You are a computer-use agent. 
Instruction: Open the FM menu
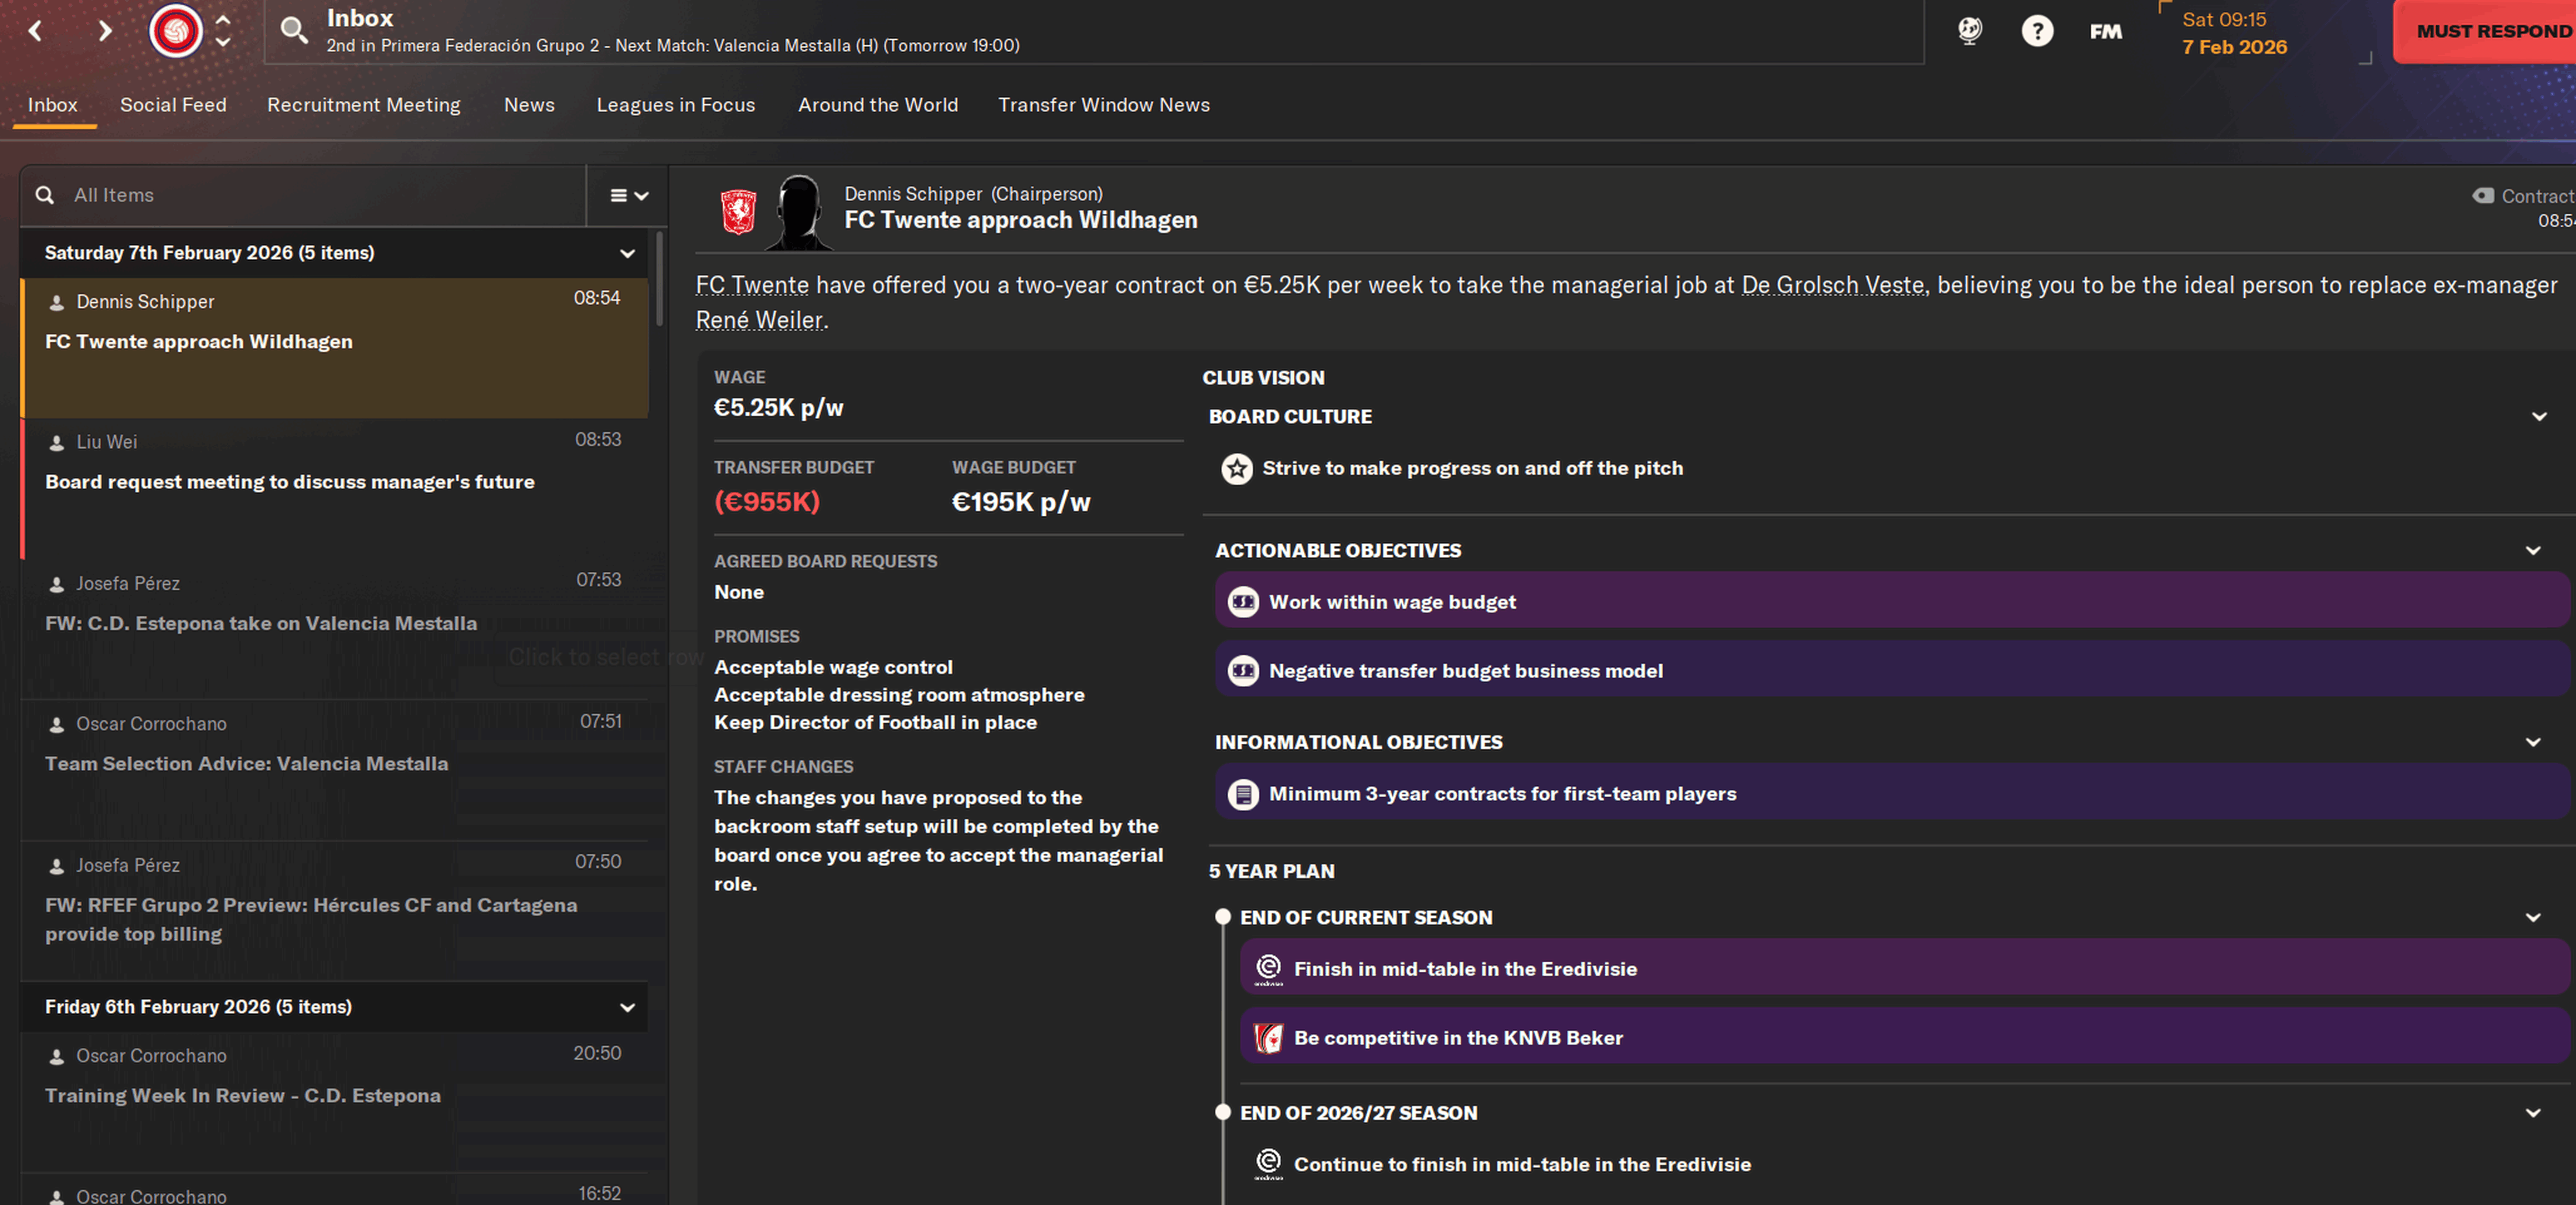(2105, 32)
